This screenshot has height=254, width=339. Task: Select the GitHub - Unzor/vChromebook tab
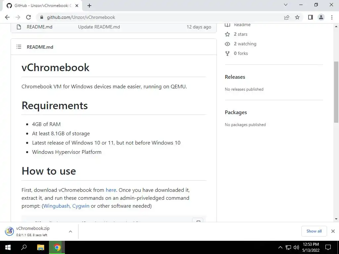click(x=42, y=6)
